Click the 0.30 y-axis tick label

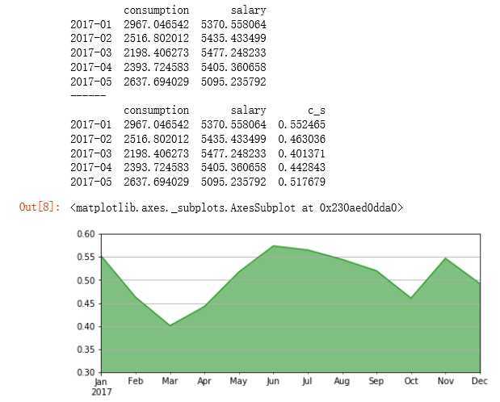(x=86, y=372)
